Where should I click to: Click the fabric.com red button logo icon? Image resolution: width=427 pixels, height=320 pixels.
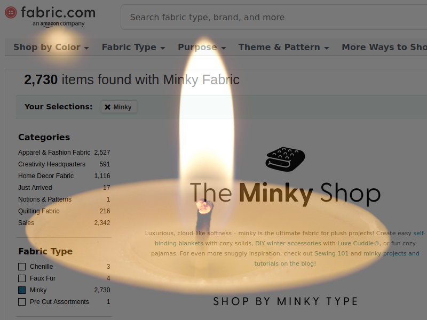point(11,12)
